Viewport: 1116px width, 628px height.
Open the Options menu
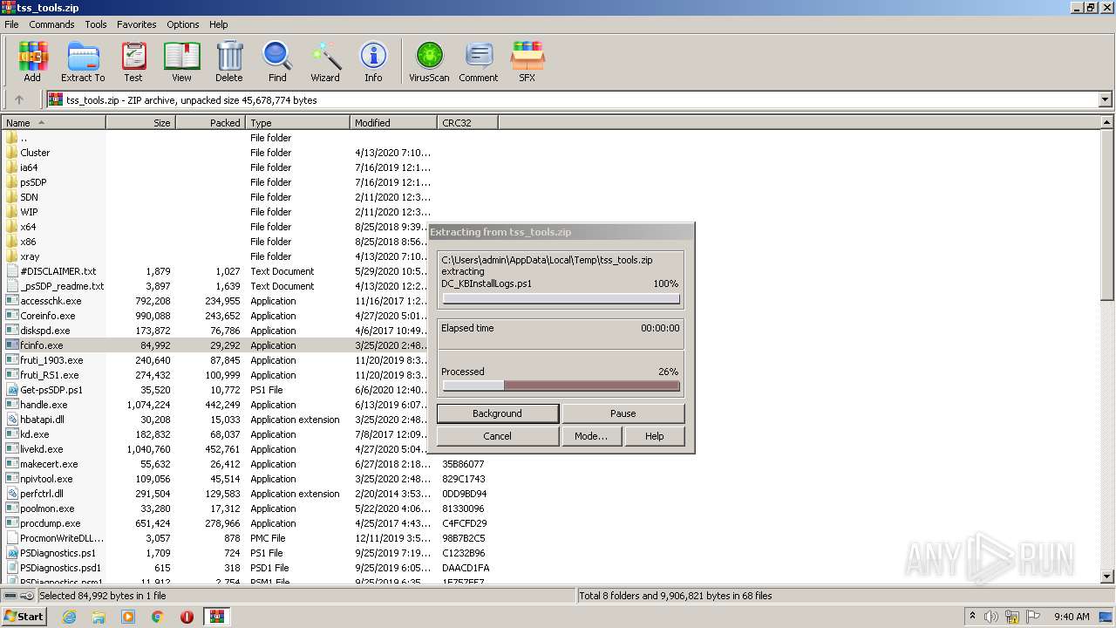183,24
